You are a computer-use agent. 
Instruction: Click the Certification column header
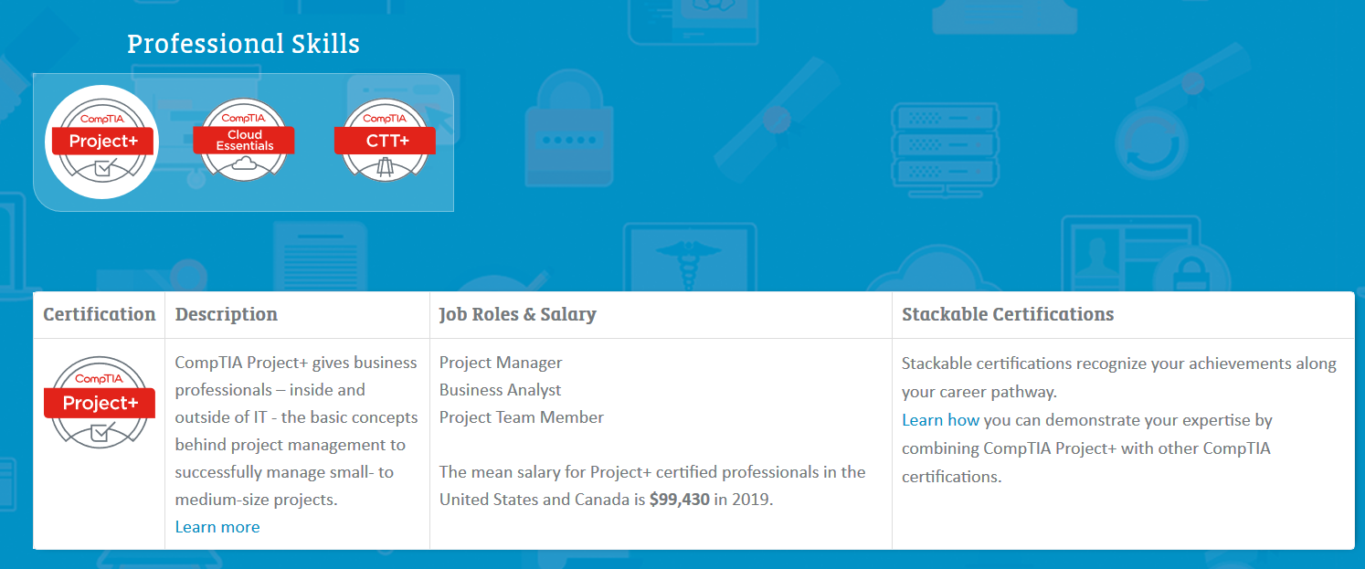pos(100,314)
